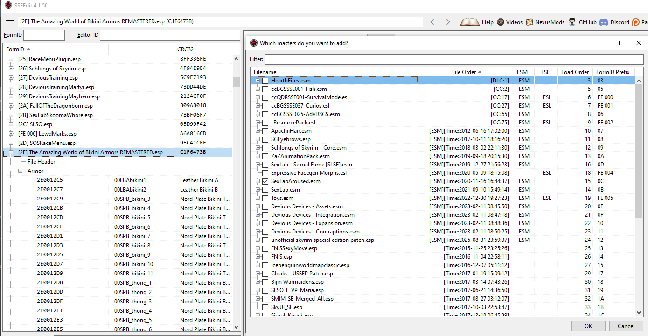Open the GitHub icon link
The width and height of the screenshot is (648, 336).
(572, 22)
